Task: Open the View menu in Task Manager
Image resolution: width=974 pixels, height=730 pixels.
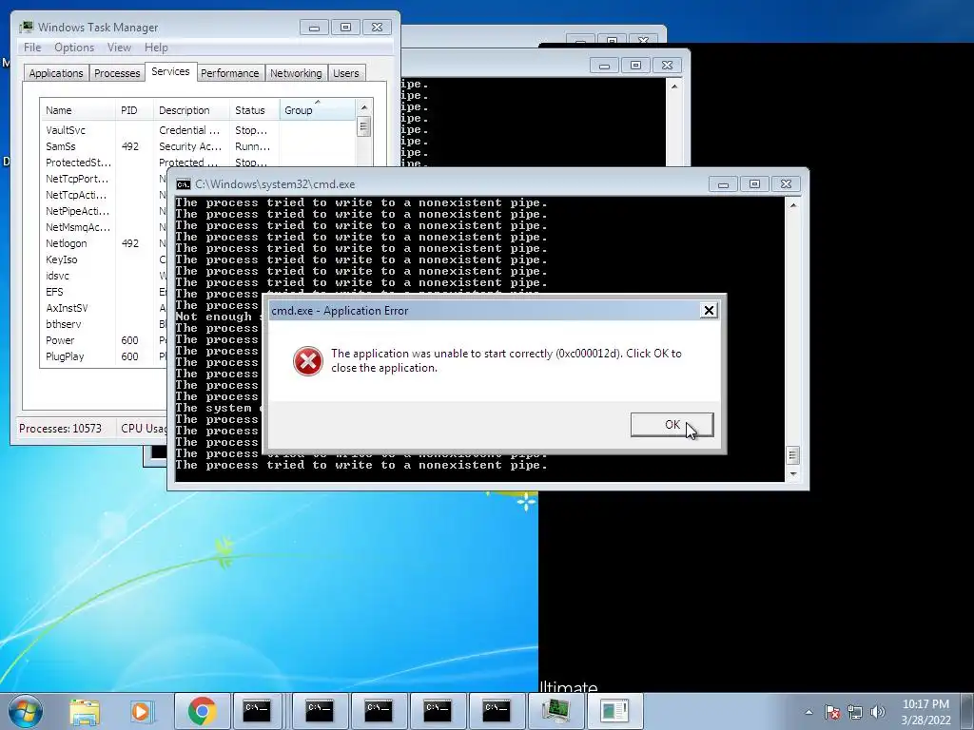Action: 119,48
